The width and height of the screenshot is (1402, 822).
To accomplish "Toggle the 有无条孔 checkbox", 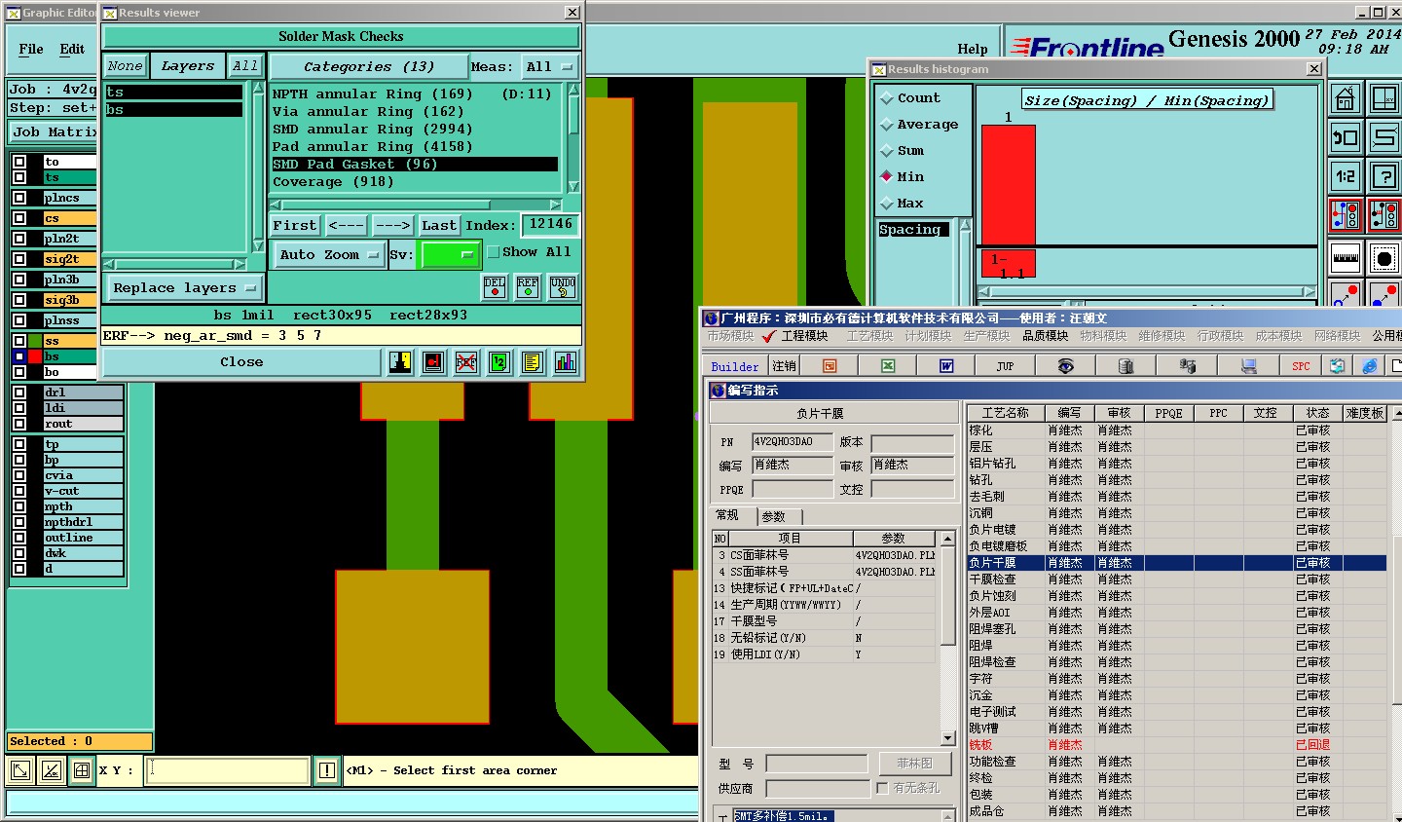I will pos(883,788).
